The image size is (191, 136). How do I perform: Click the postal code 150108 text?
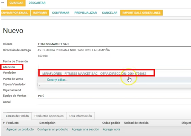43,56
